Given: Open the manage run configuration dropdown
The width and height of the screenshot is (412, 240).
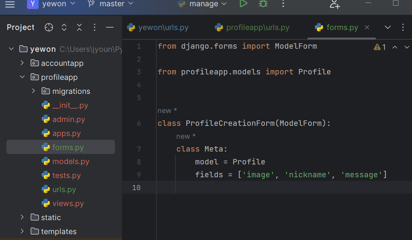Looking at the screenshot, I should tap(202, 4).
